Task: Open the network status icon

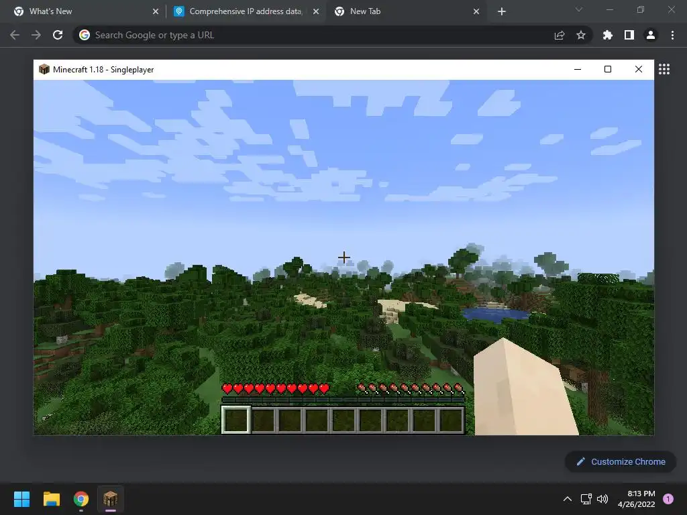Action: pos(586,499)
